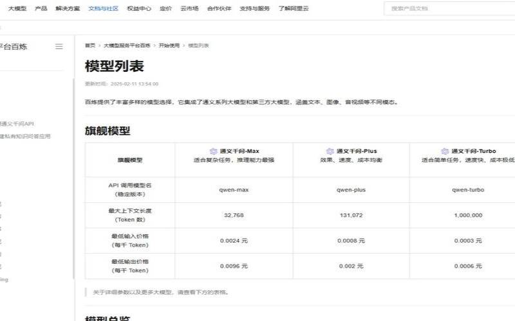The width and height of the screenshot is (515, 321).
Task: Toggle the sidebar hamburger menu icon
Action: tap(59, 46)
